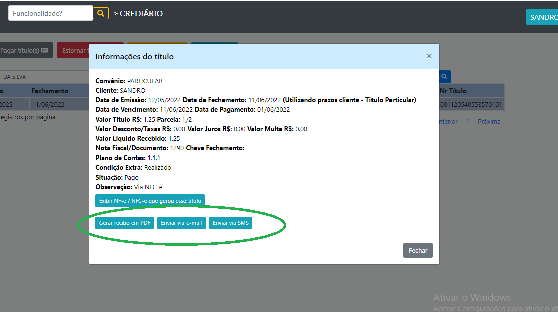Sort by the Fechamento column header

tap(50, 91)
